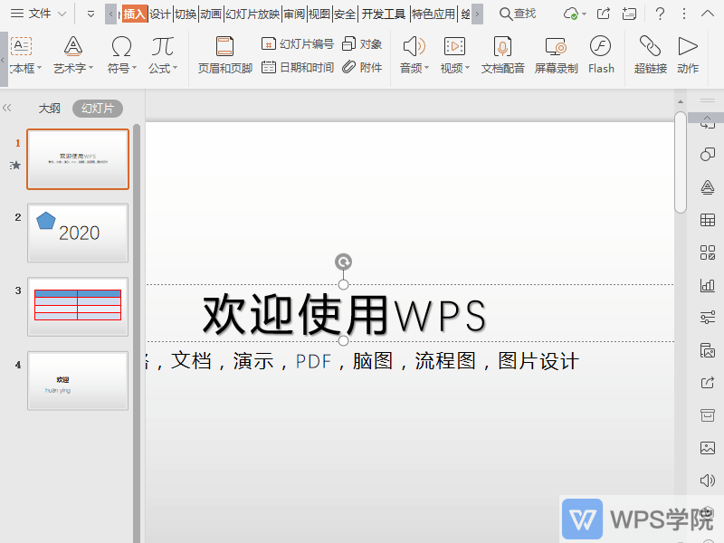724x543 pixels.
Task: Select slide 2 thumbnail showing 2020
Action: (x=77, y=233)
